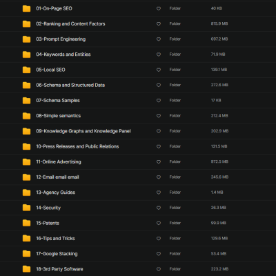This screenshot has height=276, width=276.
Task: Toggle heart favorite for 03-Prompt Engineering
Action: (159, 39)
